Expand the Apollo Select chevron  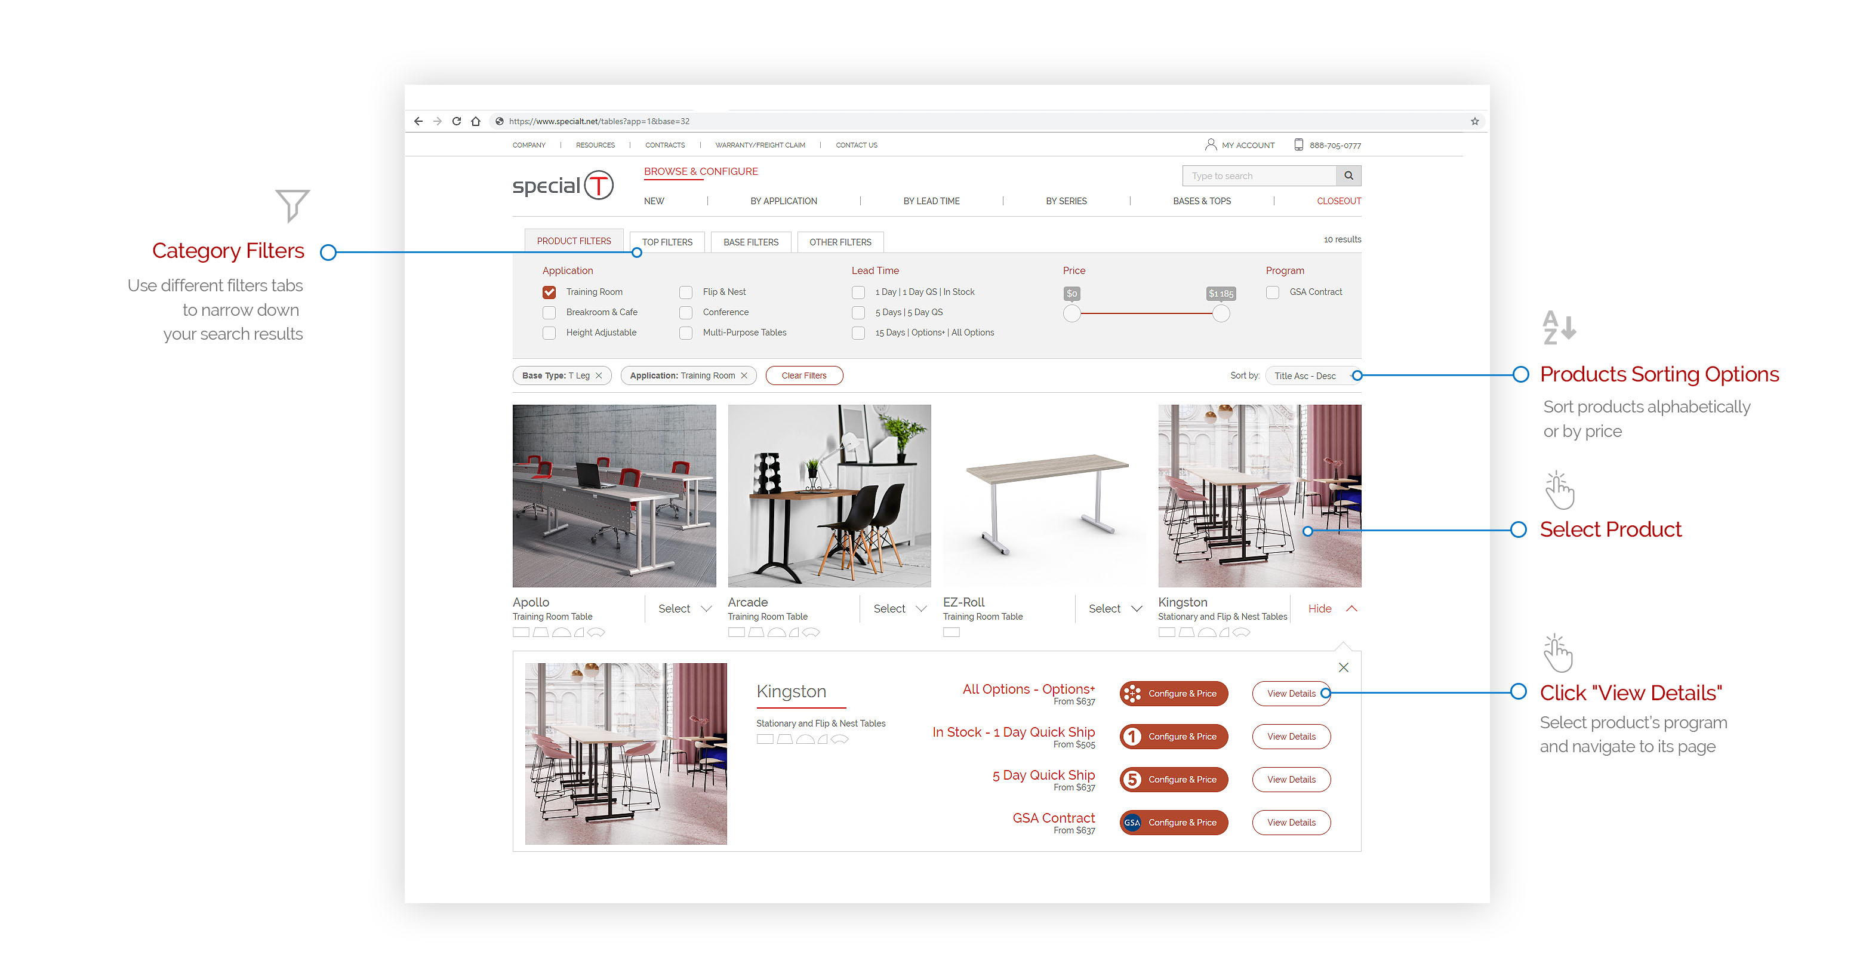(x=706, y=609)
